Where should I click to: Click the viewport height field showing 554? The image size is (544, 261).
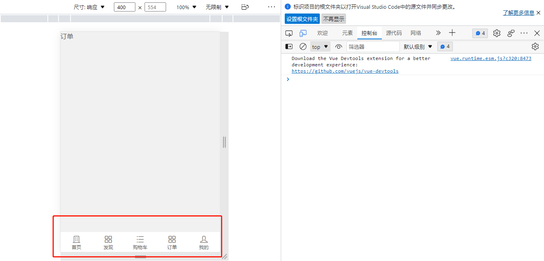155,7
